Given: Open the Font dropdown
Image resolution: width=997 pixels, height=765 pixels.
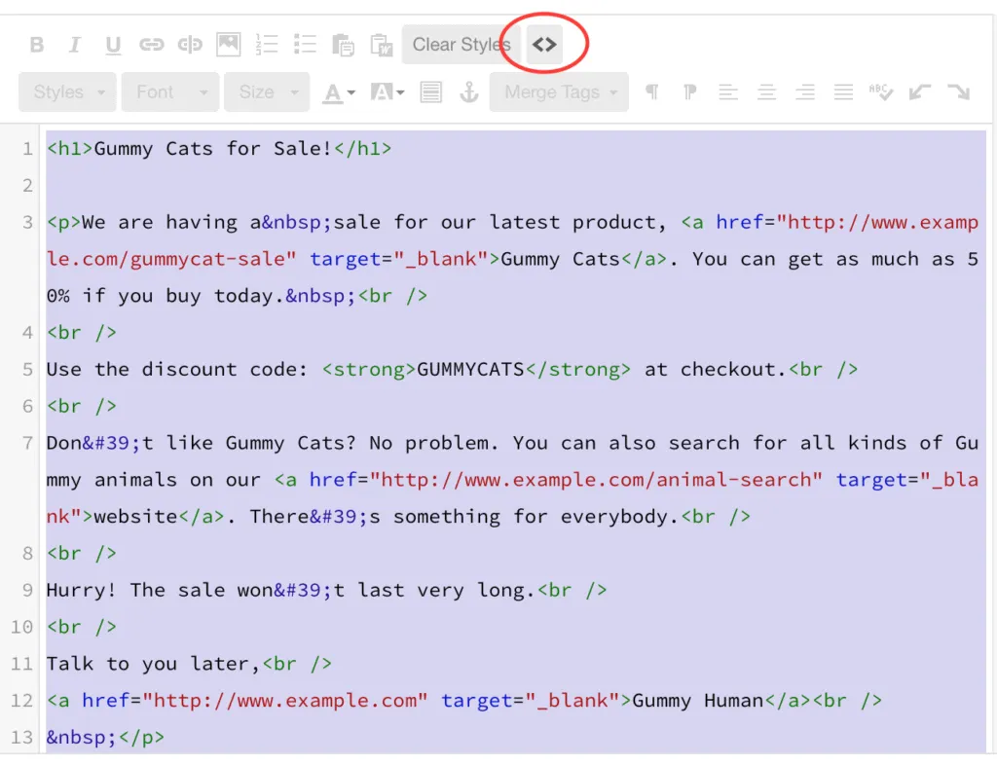Looking at the screenshot, I should coord(170,91).
